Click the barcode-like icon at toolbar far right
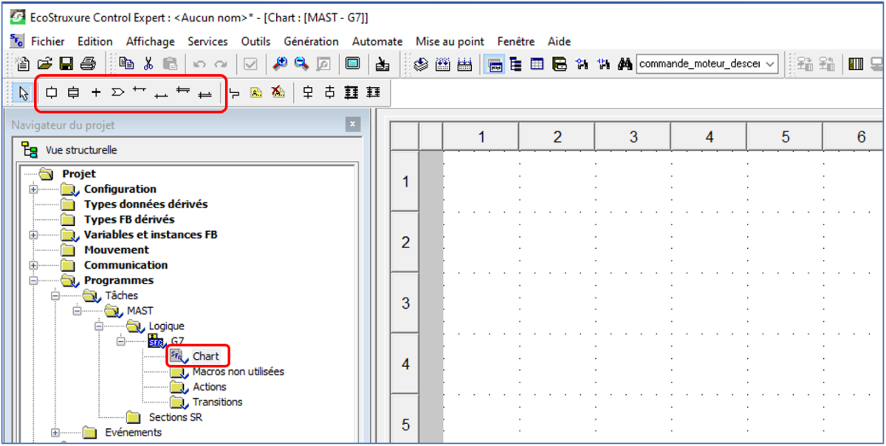Viewport: 886px width, 446px height. [856, 64]
